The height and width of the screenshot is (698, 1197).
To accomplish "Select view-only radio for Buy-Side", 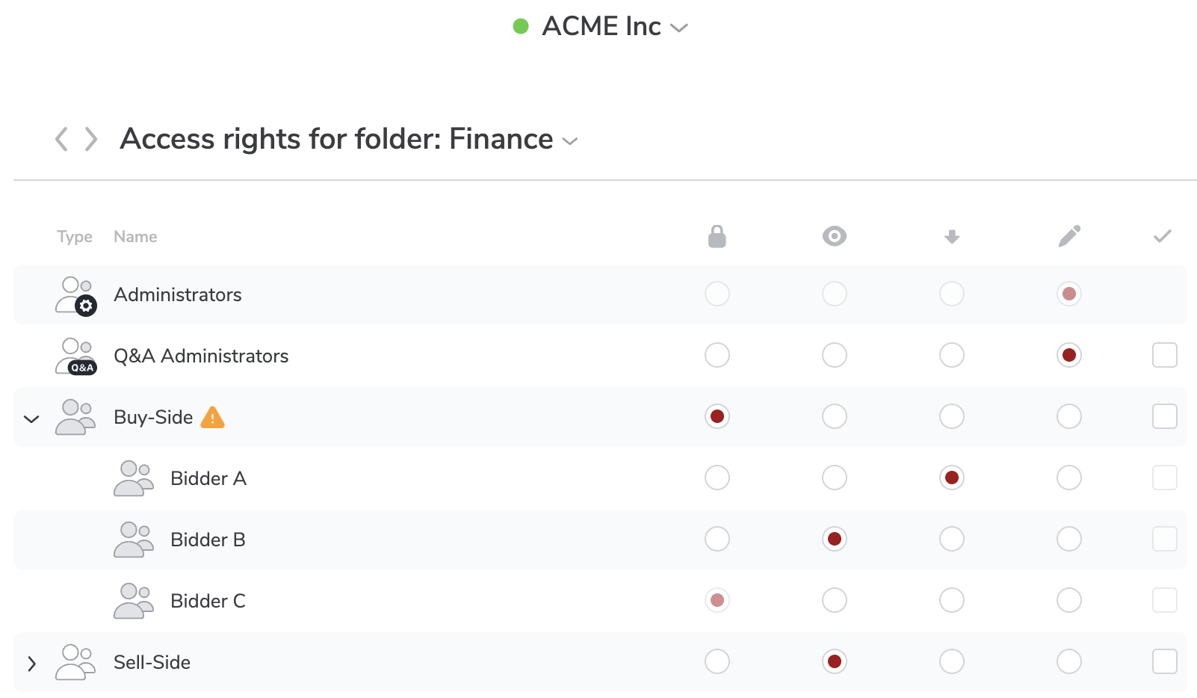I will coord(834,416).
